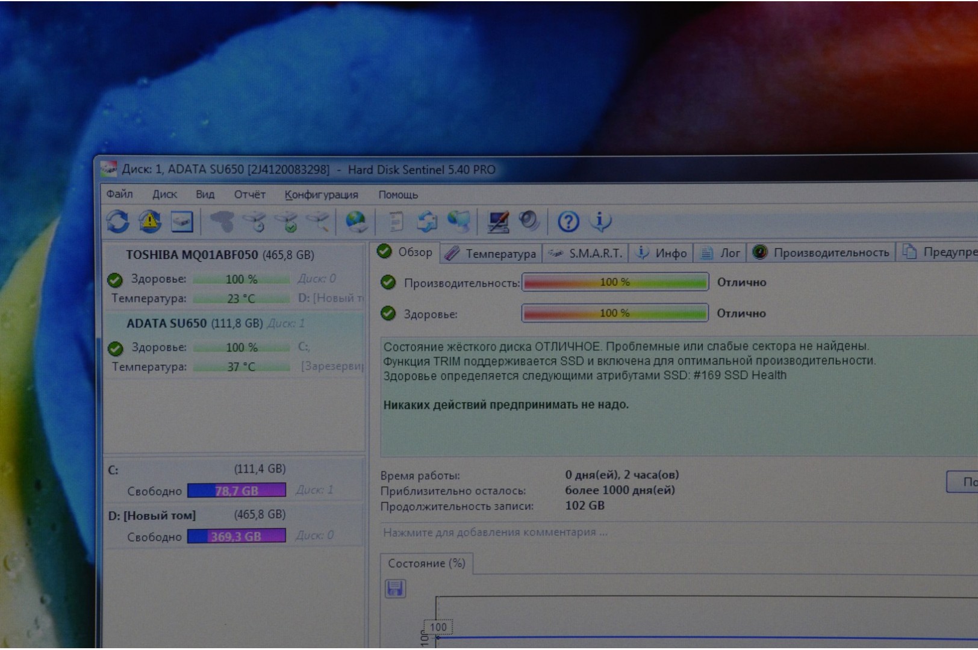Open the Конфигурация menu
The image size is (978, 650).
point(321,195)
